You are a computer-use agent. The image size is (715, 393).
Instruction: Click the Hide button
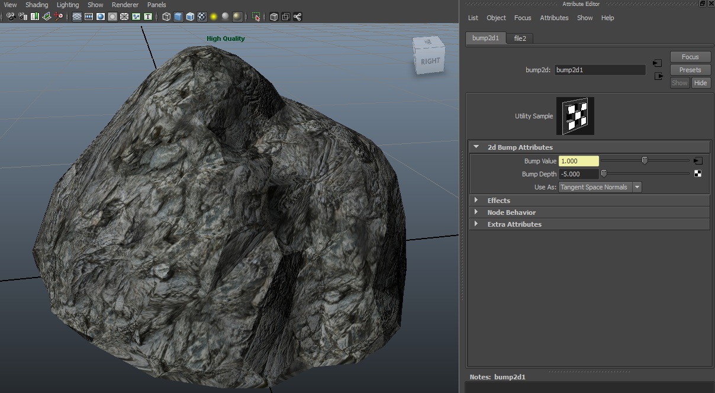click(x=701, y=83)
